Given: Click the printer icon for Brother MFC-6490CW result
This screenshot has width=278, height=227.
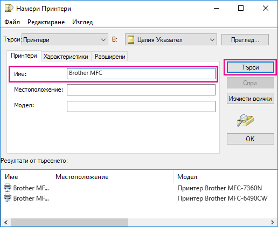Looking at the screenshot, I should click(x=8, y=198).
